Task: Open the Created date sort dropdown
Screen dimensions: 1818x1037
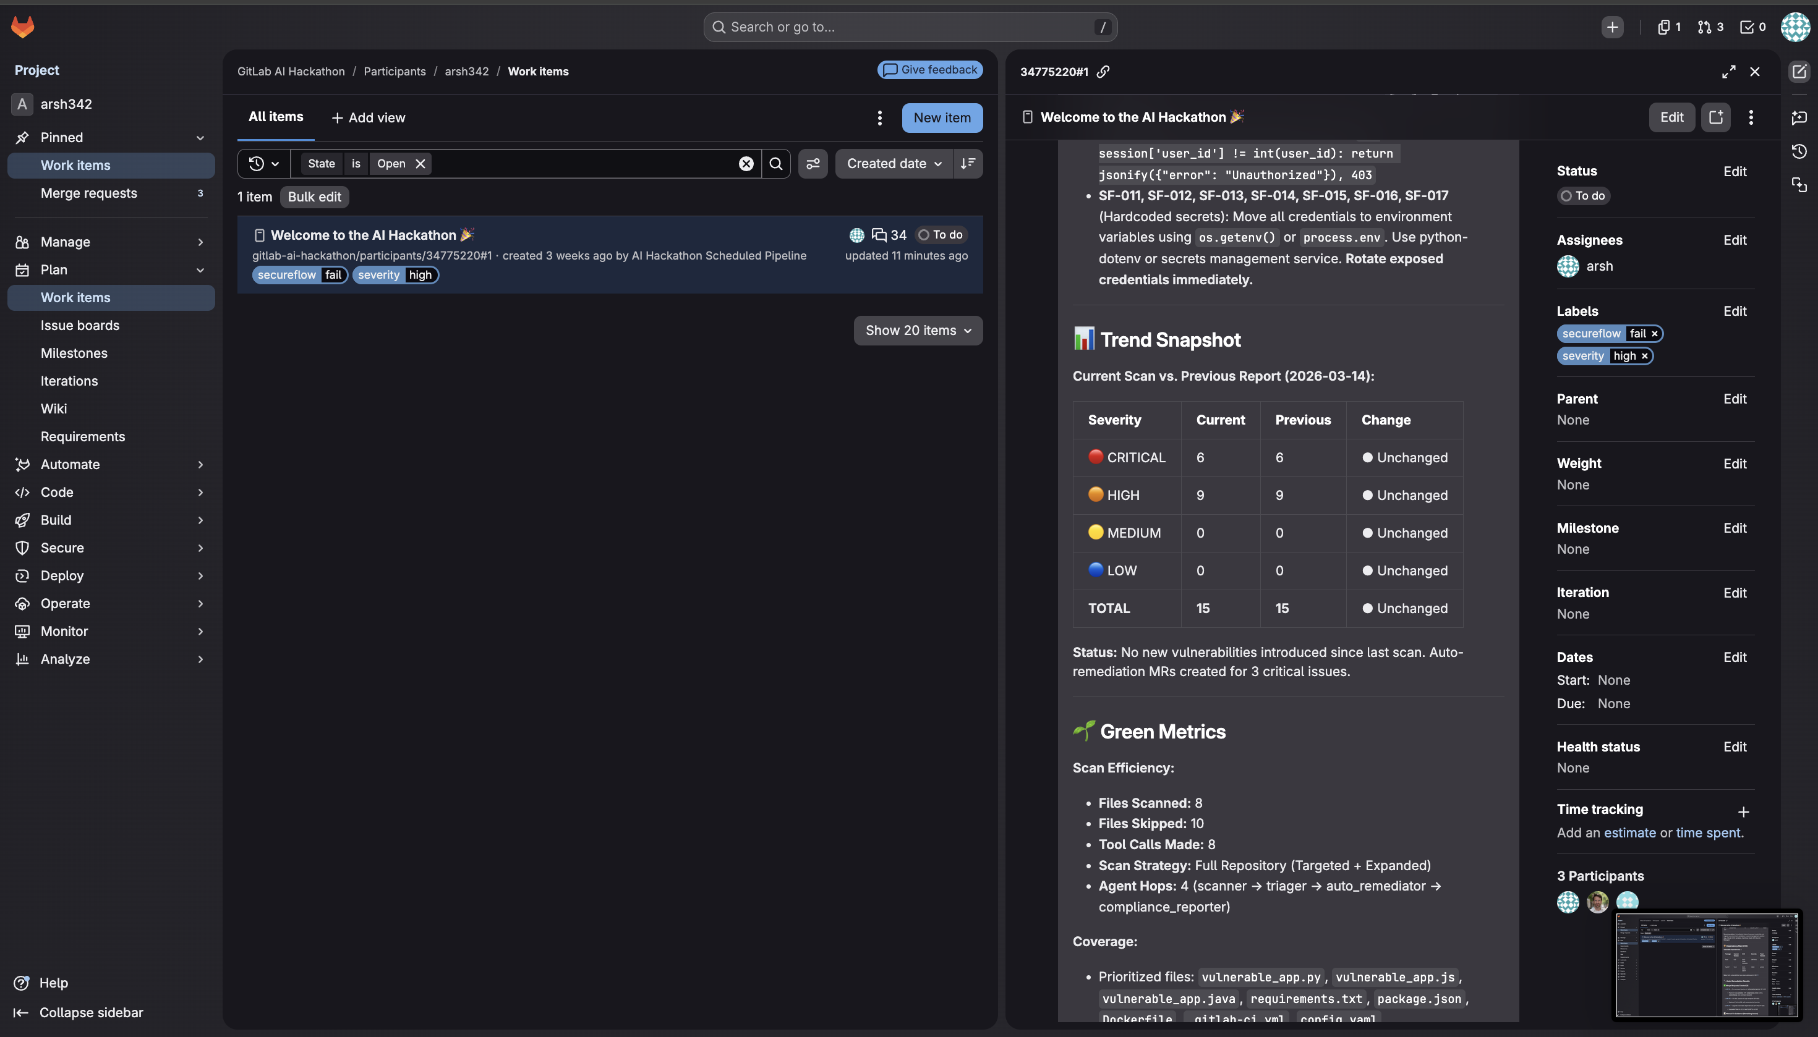Action: click(x=894, y=164)
